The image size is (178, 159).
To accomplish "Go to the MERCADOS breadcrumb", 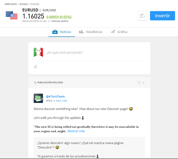I will pos(11,4).
